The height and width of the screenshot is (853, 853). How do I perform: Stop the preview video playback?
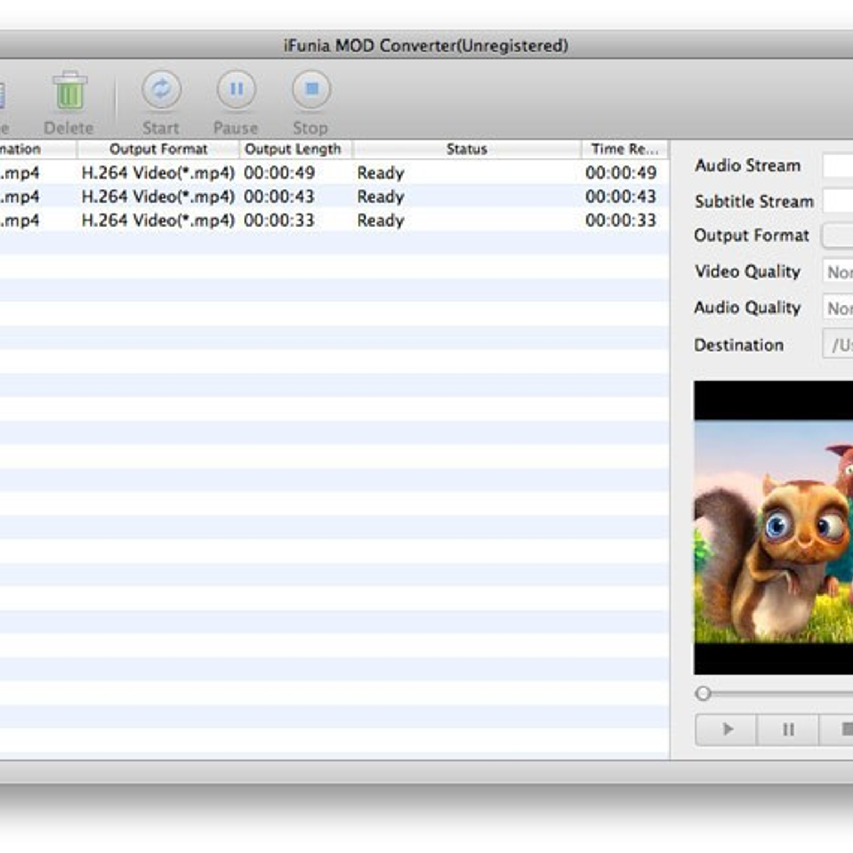(842, 729)
